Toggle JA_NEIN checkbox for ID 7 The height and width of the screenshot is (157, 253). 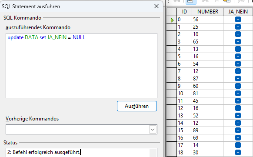(238, 71)
